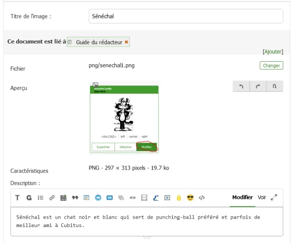Switch to the Voir preview tab

(x=262, y=197)
